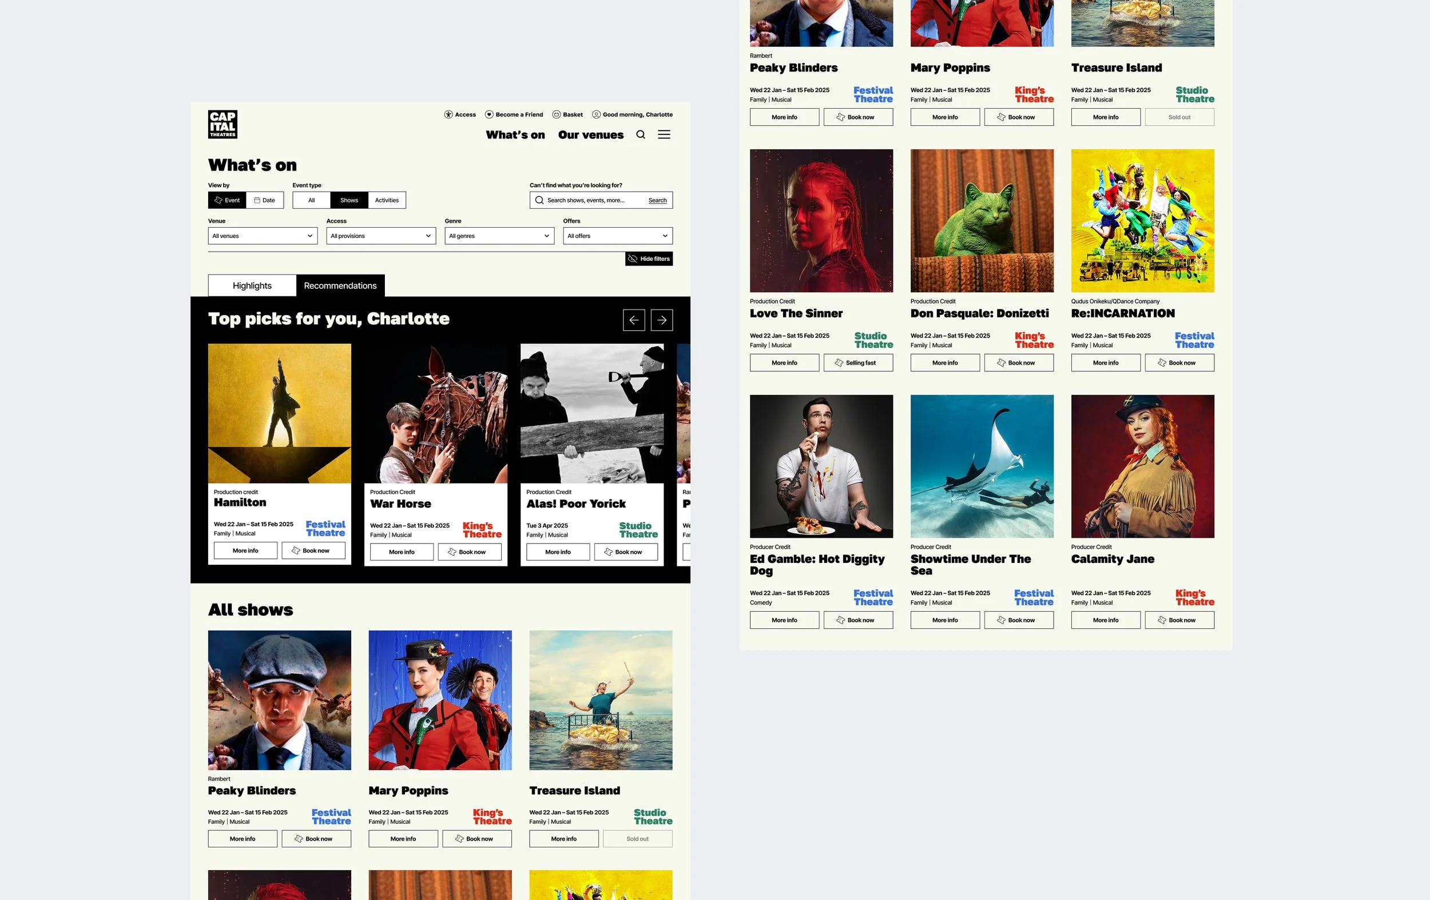Filter event type to Activities

pyautogui.click(x=387, y=200)
